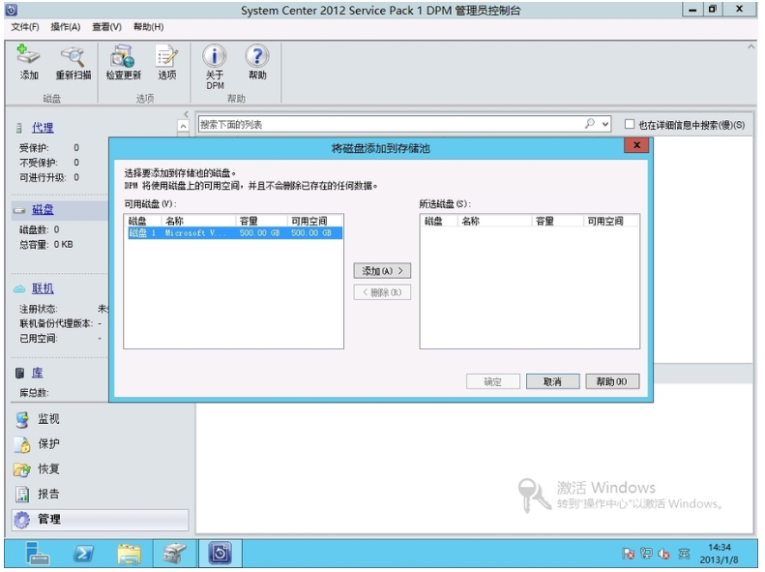Open Server Manager from the taskbar
The image size is (765, 572).
pos(37,554)
